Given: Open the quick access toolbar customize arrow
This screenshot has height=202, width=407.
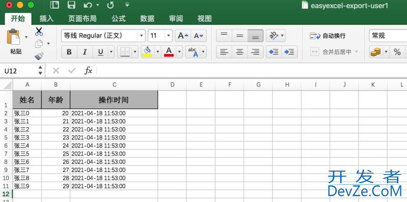Looking at the screenshot, I should 127,5.
